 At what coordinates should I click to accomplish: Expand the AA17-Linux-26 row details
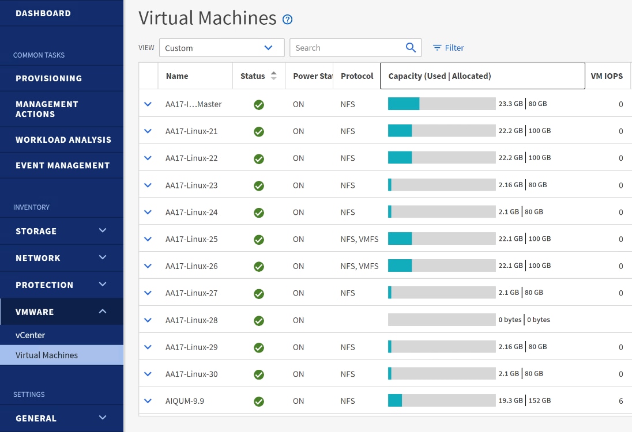point(148,266)
